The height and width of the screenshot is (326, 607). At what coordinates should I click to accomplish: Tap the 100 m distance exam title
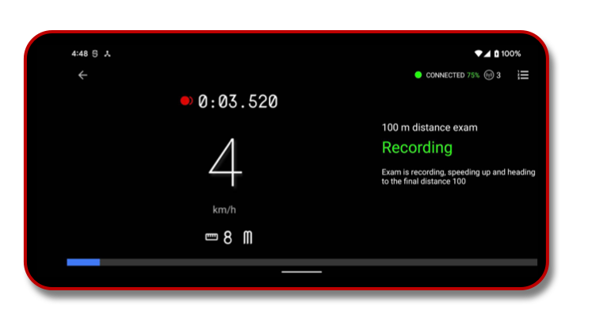429,128
